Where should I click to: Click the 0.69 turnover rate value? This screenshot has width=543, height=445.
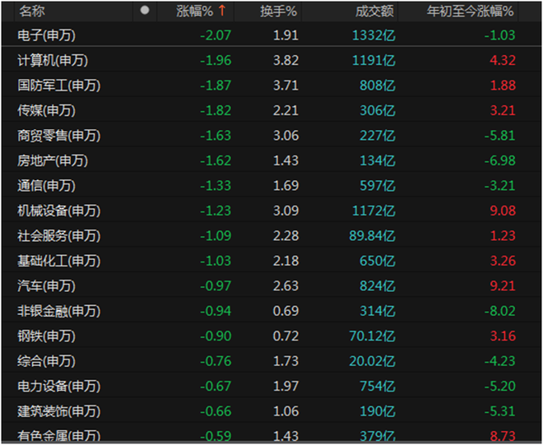point(285,311)
